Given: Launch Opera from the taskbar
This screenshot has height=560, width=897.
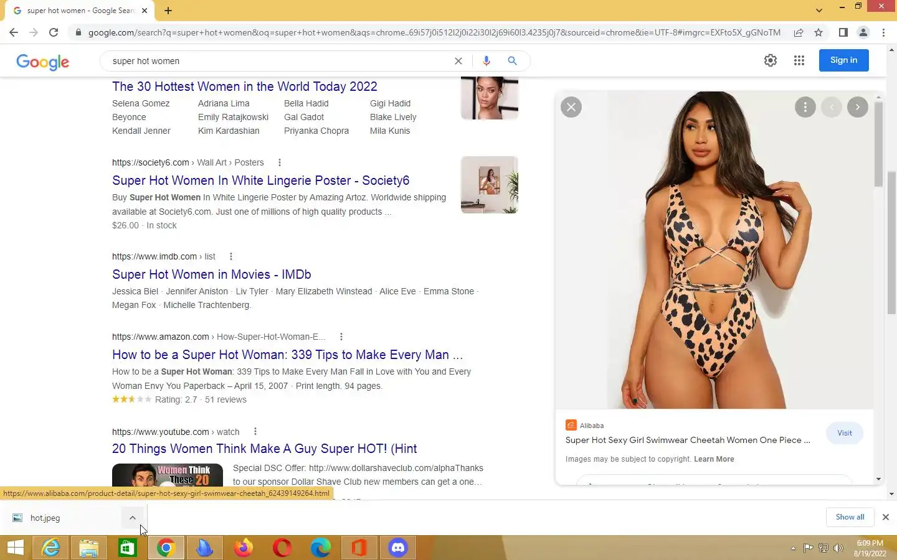Looking at the screenshot, I should click(282, 548).
